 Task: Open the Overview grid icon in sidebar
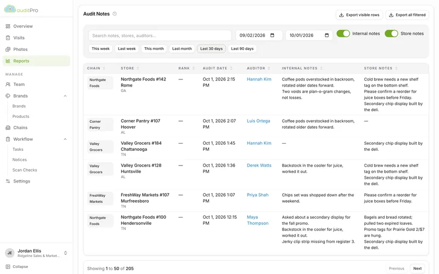[8, 26]
